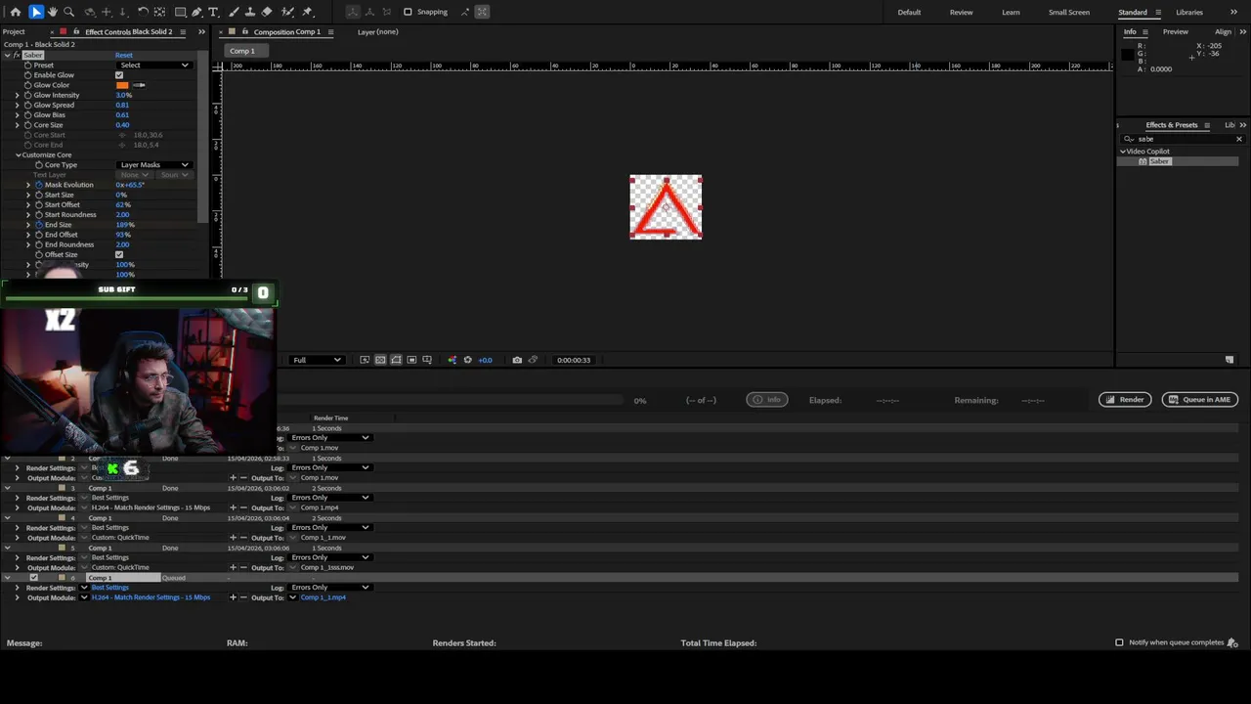
Task: Toggle the Snapping checkbox
Action: [408, 12]
